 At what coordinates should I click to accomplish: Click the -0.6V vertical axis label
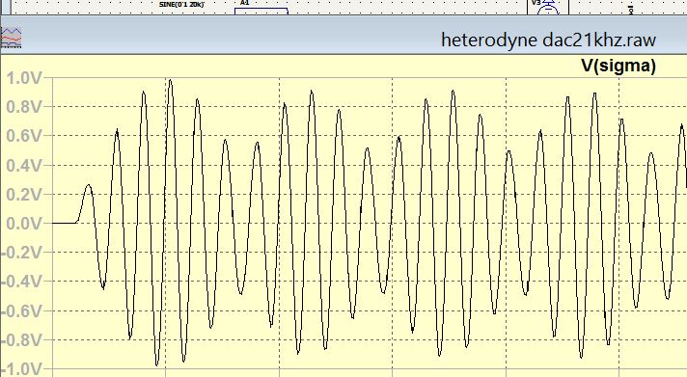pyautogui.click(x=21, y=311)
